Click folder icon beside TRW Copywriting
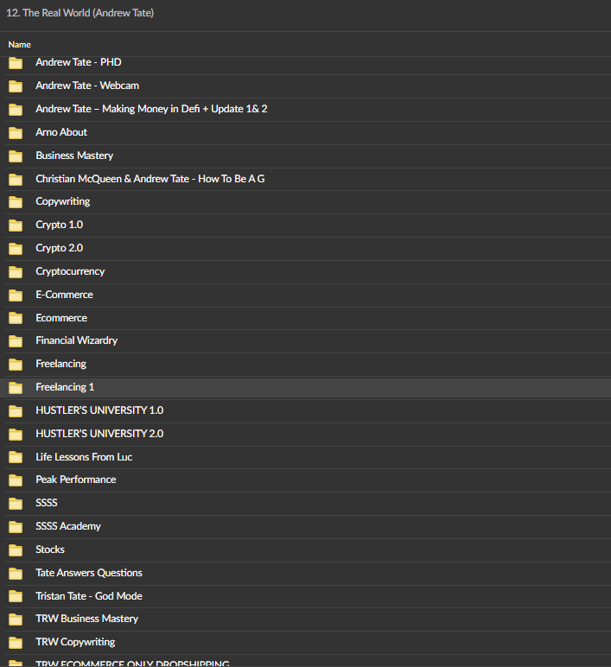The height and width of the screenshot is (667, 611). click(16, 643)
